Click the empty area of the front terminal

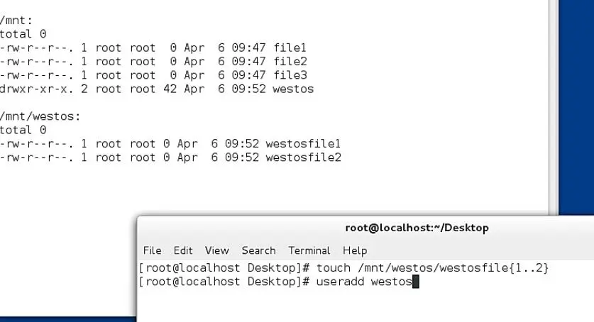point(365,305)
